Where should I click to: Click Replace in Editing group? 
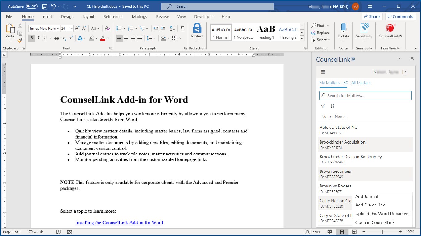[321, 33]
